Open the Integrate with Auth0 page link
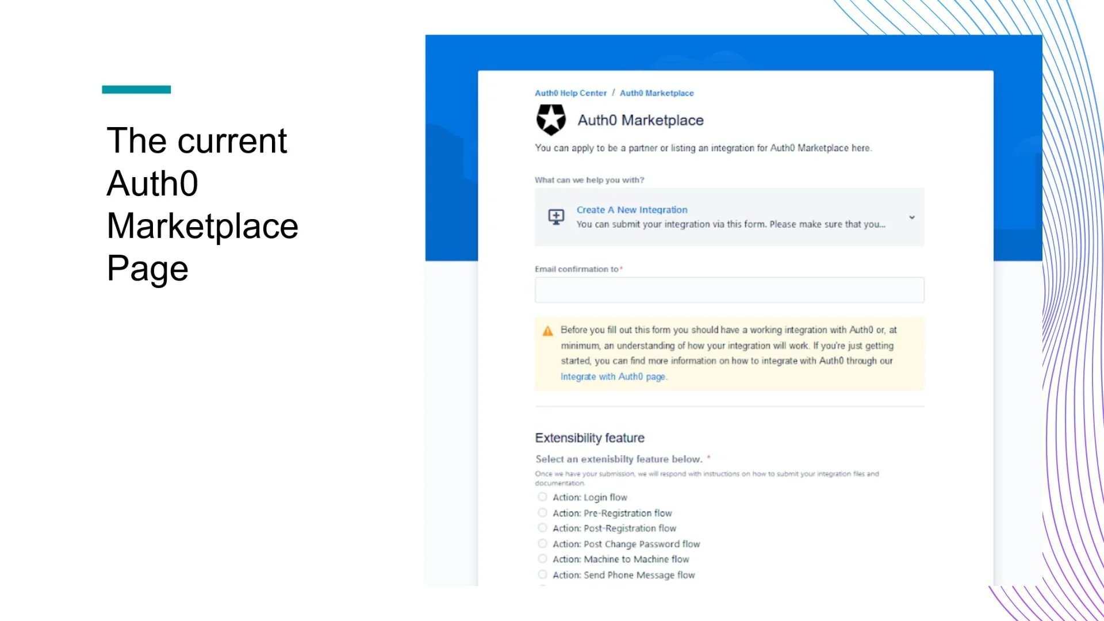Screen dimensions: 1104x621 point(613,377)
